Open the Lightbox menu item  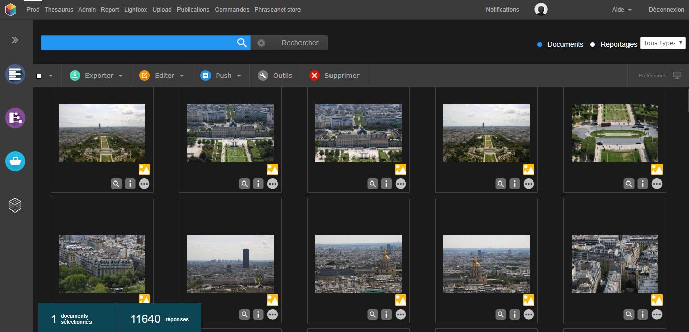click(136, 10)
